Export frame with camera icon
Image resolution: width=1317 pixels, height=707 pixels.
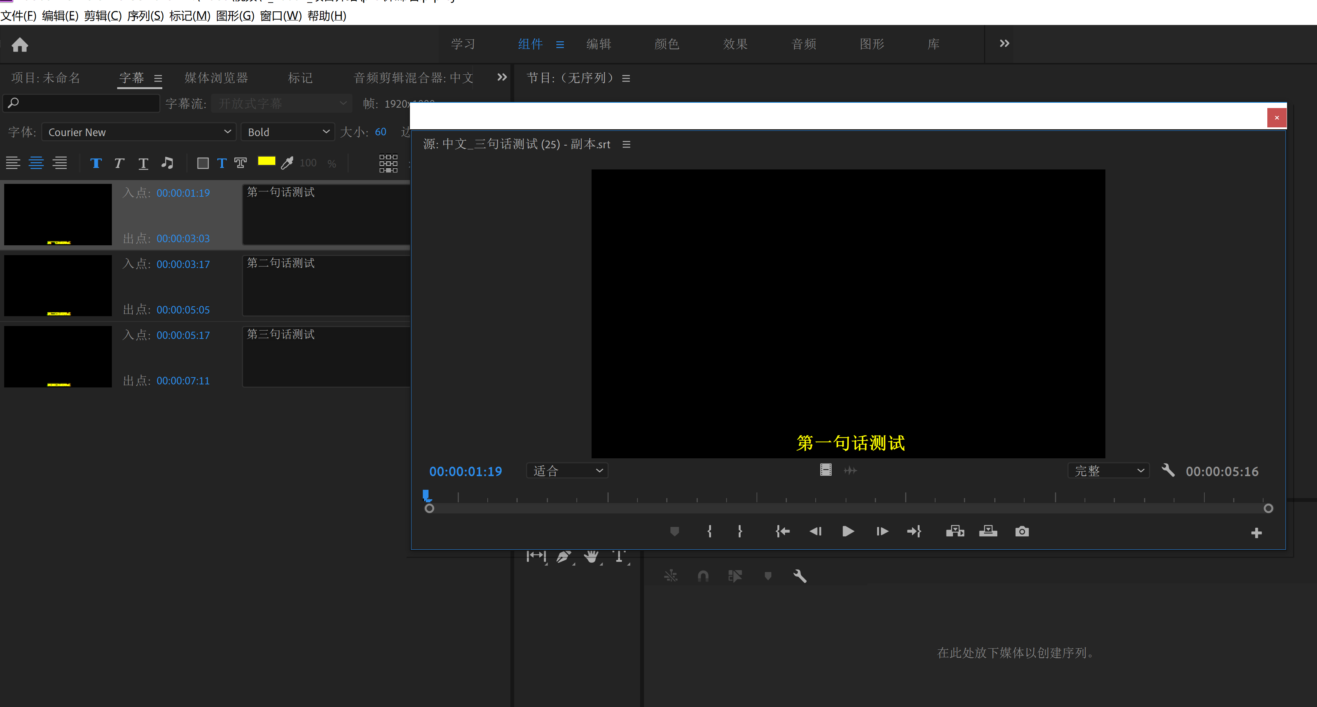point(1022,531)
